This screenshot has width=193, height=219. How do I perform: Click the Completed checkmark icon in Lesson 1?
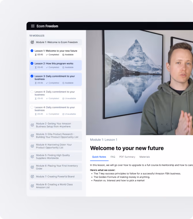click(47, 55)
